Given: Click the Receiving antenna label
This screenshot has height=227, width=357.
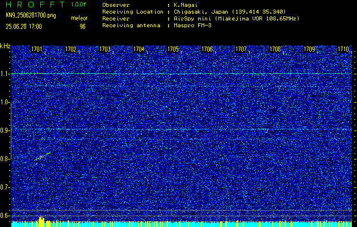Looking at the screenshot, I should [131, 26].
